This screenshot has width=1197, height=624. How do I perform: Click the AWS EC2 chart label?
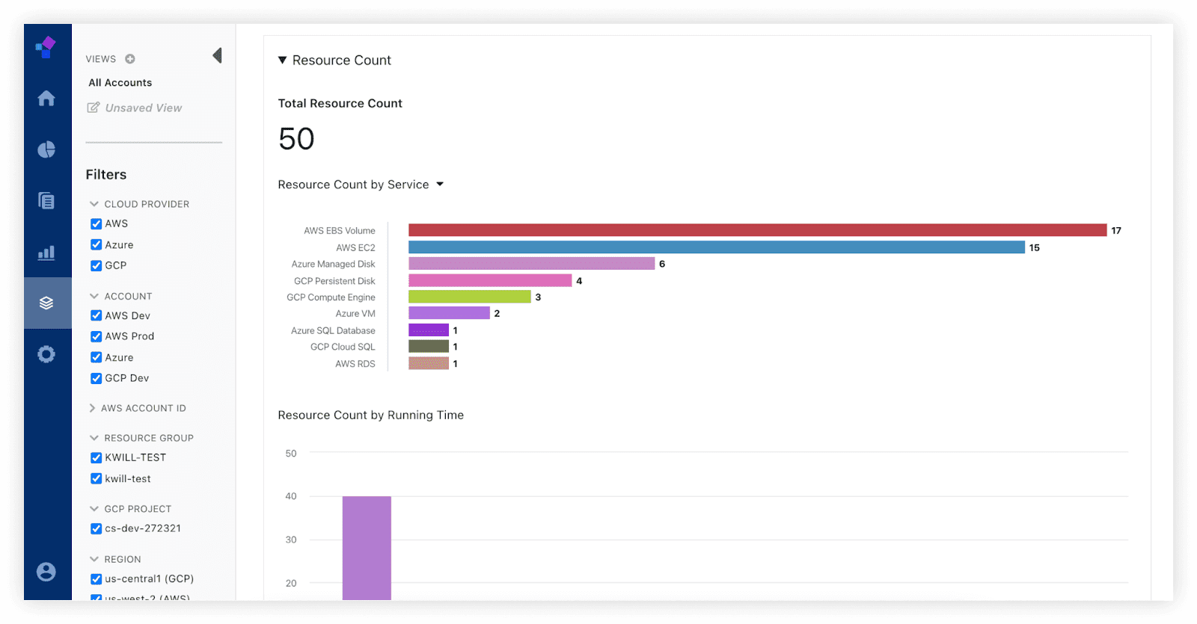[x=355, y=247]
